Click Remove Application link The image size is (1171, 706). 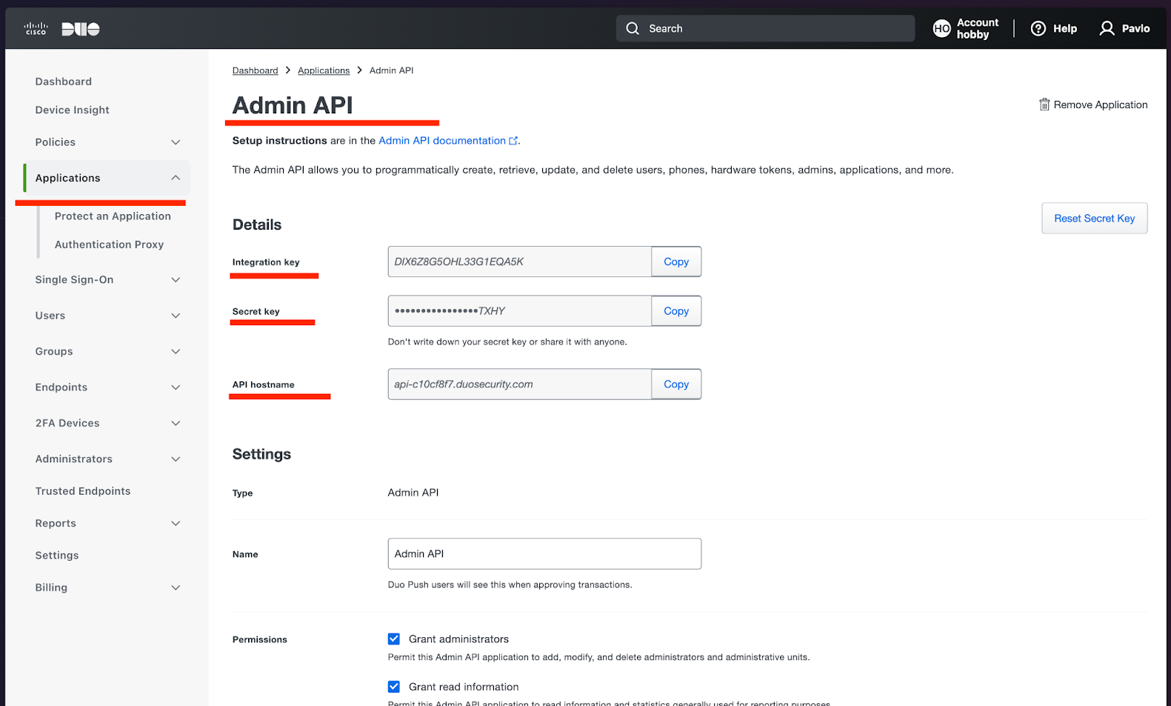pyautogui.click(x=1101, y=104)
